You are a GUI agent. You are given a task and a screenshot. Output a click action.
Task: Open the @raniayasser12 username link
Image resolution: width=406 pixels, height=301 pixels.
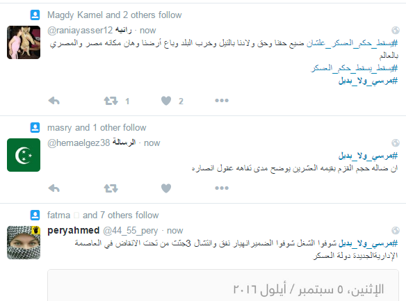[80, 31]
